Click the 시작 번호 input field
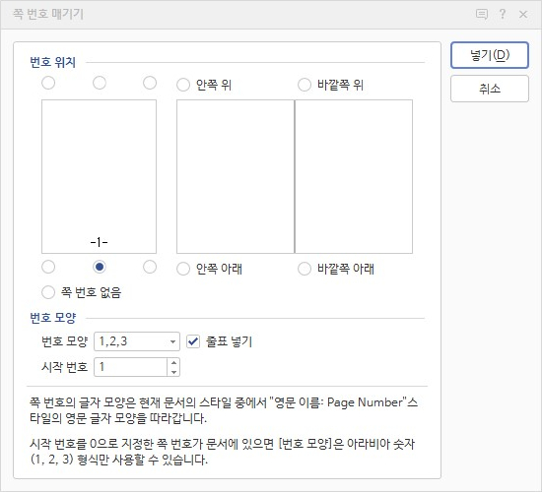 pyautogui.click(x=131, y=367)
